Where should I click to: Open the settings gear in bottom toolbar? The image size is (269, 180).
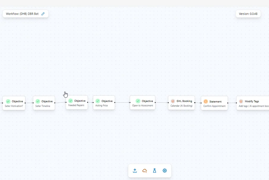[x=164, y=170]
